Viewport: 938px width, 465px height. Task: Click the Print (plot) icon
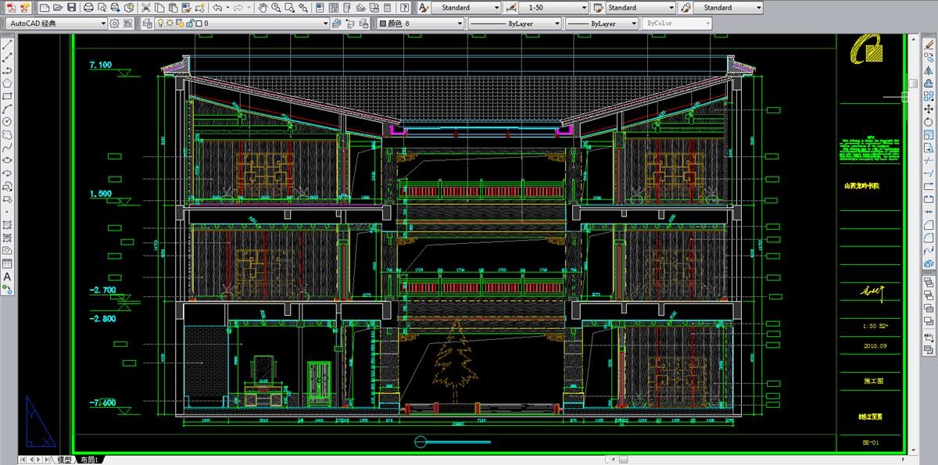click(x=88, y=7)
